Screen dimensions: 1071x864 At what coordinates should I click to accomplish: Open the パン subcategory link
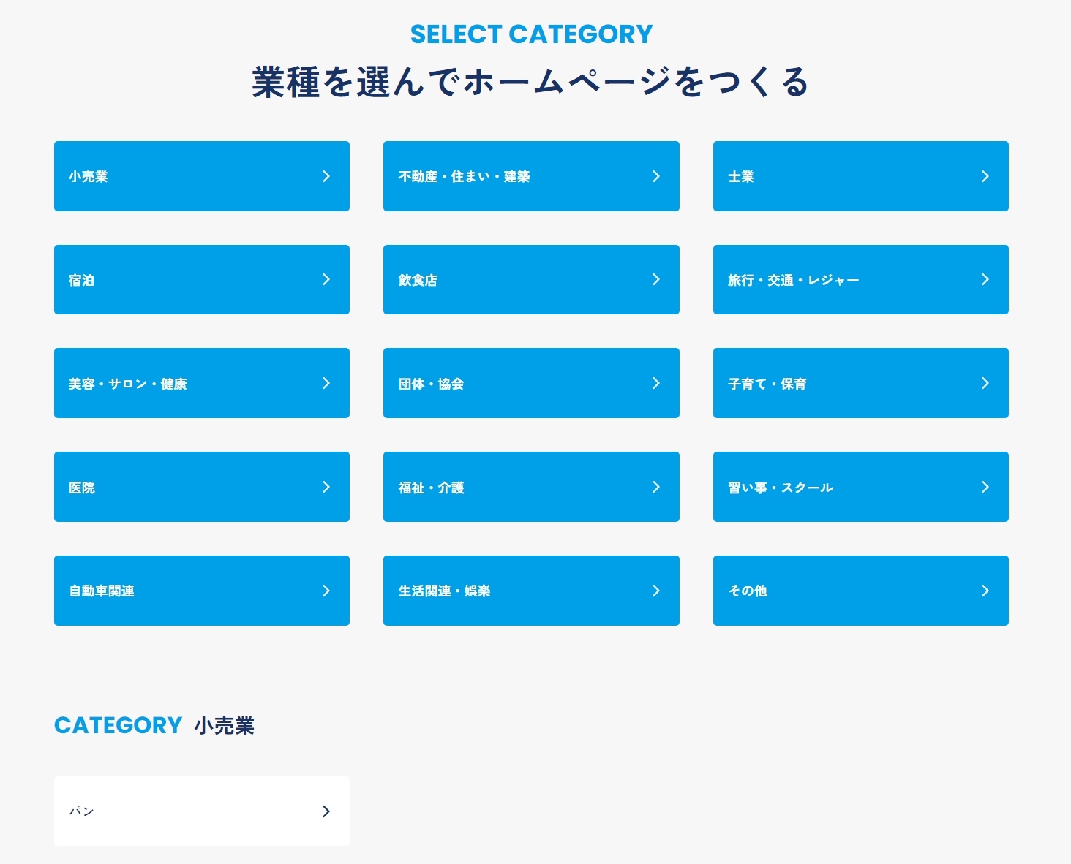(x=201, y=811)
